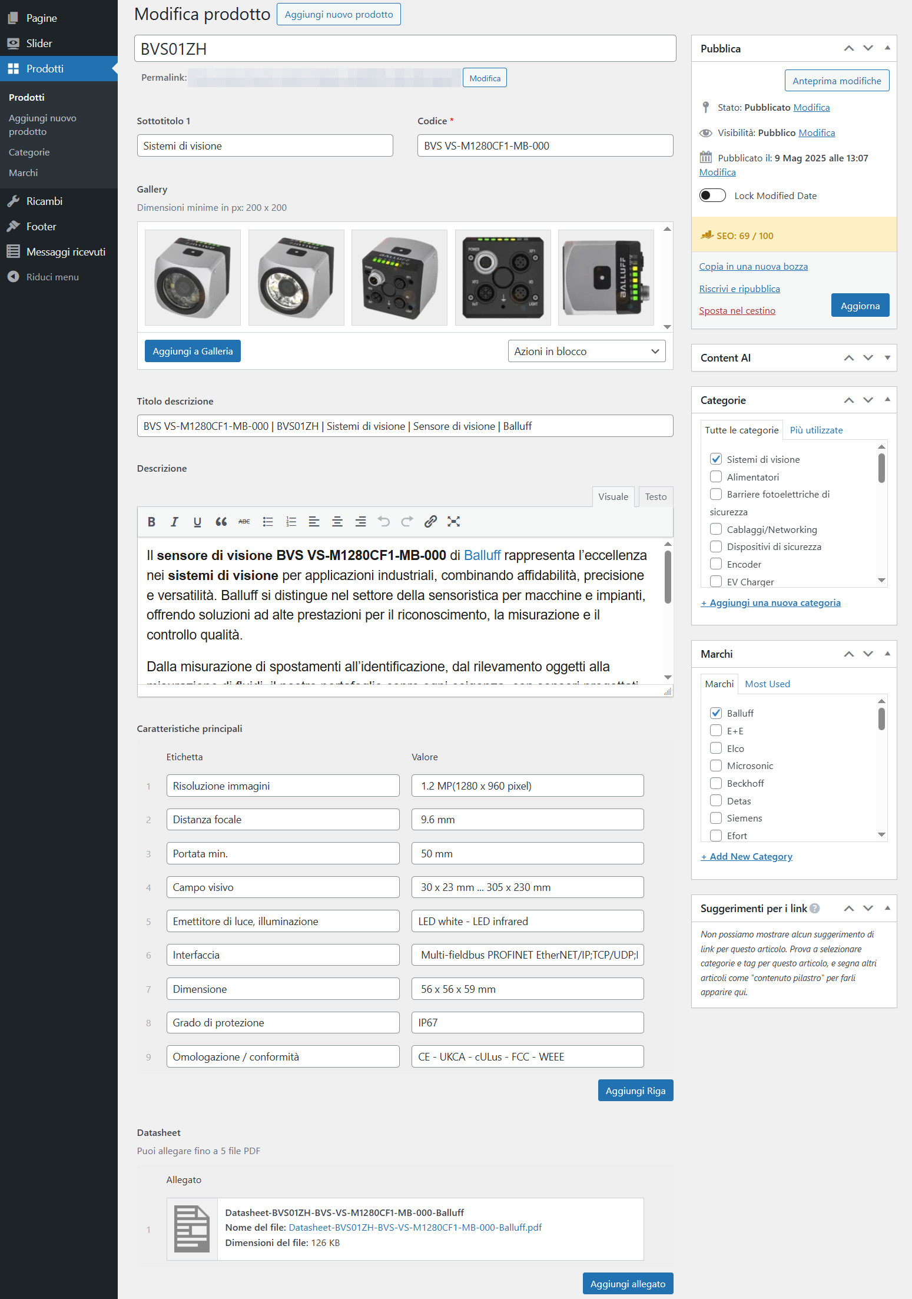
Task: Click the description editor scrollbar
Action: pyautogui.click(x=668, y=577)
